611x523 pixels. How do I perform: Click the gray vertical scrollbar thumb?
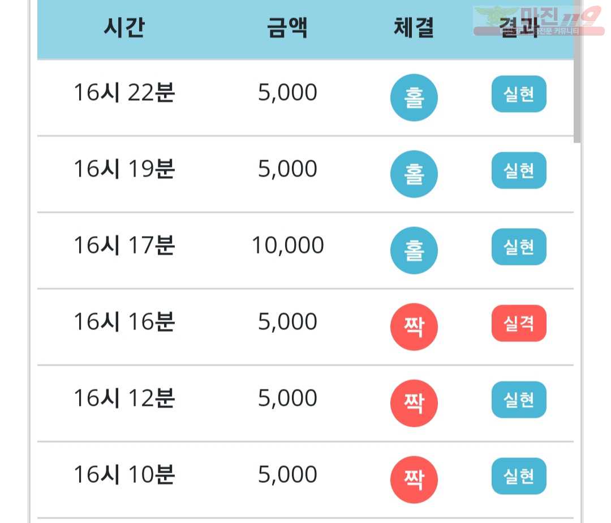577,71
